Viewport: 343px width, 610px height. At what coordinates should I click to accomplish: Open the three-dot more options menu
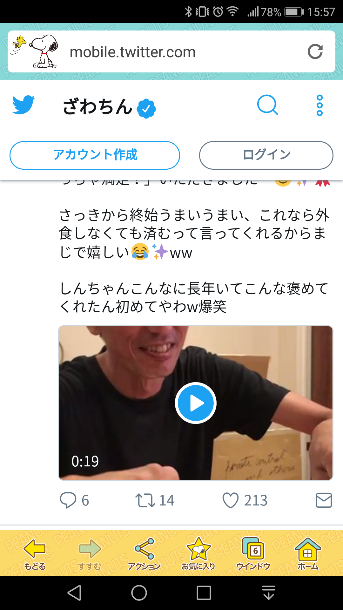319,105
